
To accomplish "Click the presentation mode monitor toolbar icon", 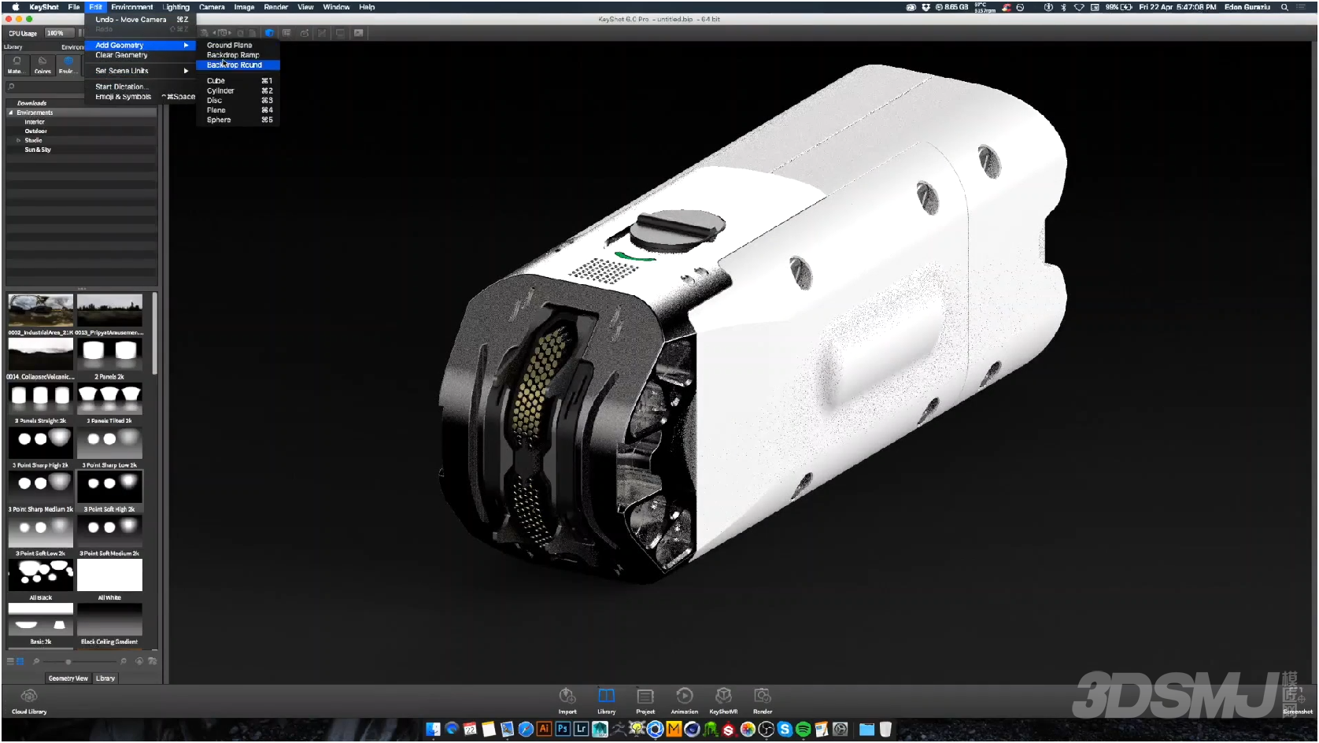I will (341, 33).
